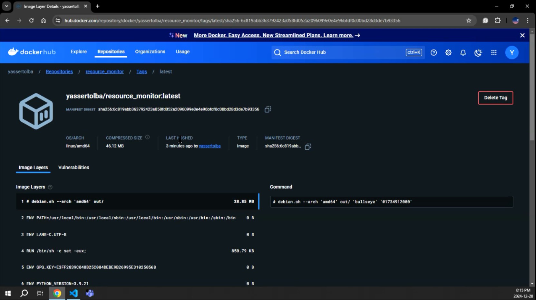Open the Windows Start menu
This screenshot has width=536, height=300.
tap(8, 293)
